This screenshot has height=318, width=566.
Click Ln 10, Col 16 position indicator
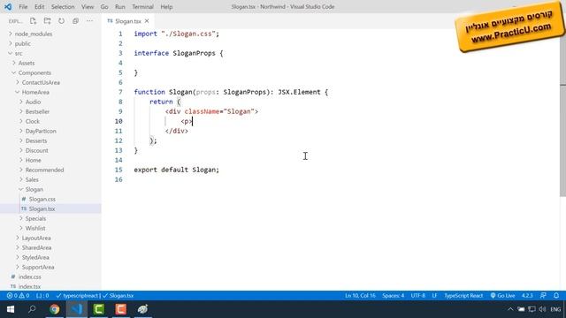coord(360,296)
